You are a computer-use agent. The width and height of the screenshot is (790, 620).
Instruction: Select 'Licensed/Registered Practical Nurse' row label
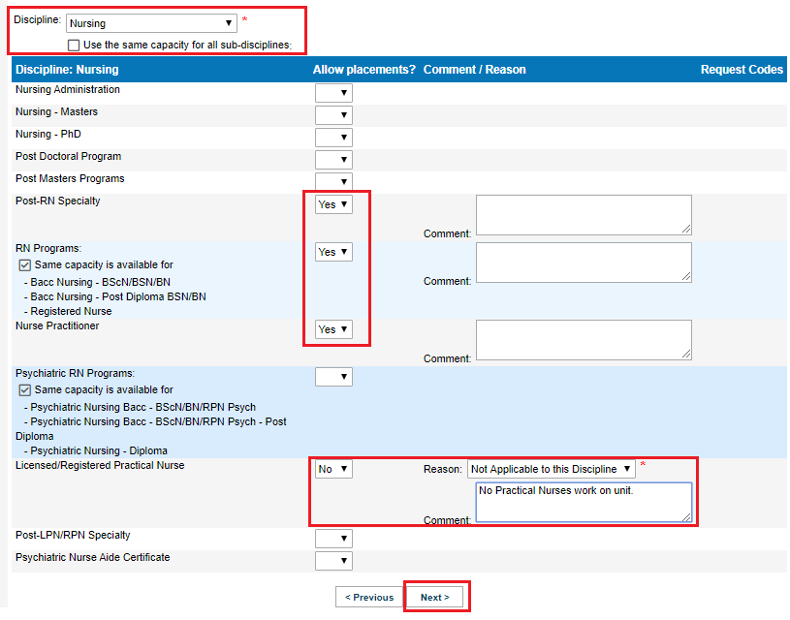100,465
